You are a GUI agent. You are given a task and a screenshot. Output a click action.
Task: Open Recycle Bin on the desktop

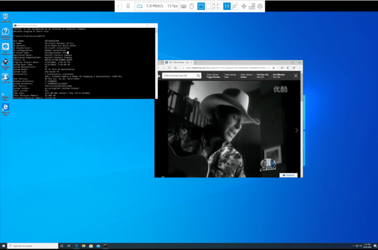coord(5,18)
